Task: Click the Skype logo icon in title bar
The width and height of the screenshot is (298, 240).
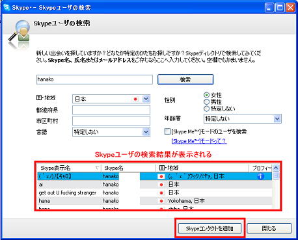Action: coord(7,7)
